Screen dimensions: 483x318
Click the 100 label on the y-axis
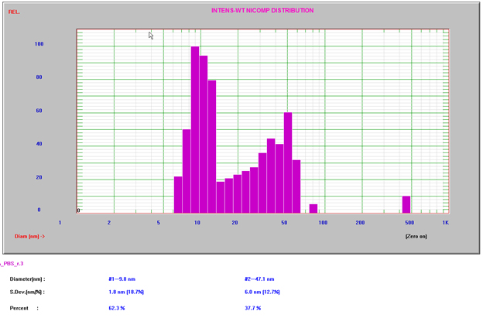[39, 44]
